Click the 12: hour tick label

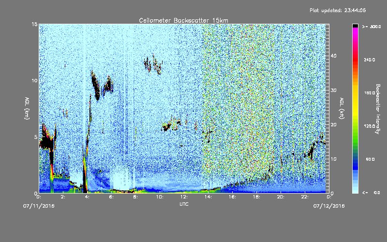click(x=184, y=197)
